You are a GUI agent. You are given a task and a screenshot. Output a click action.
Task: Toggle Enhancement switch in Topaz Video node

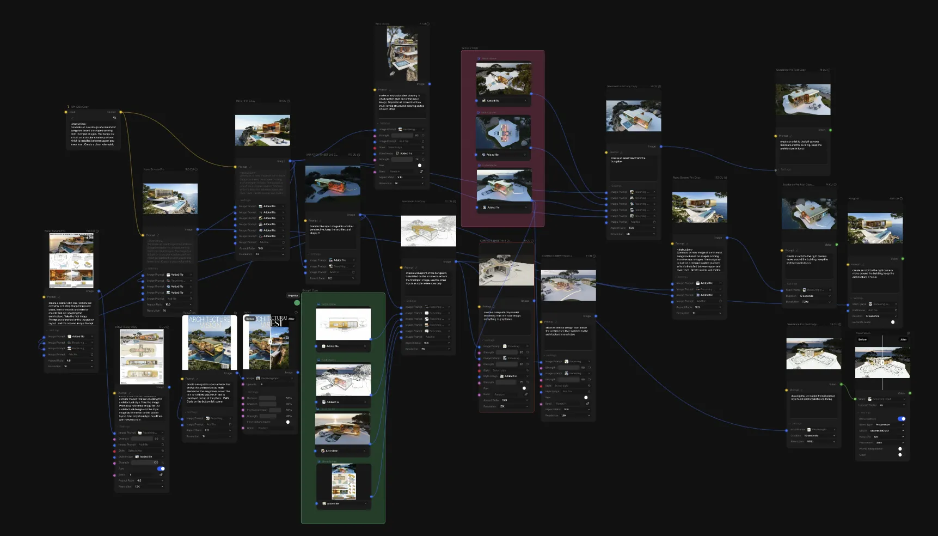902,419
